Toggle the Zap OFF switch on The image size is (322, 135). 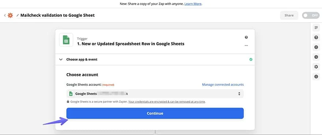(x=311, y=15)
